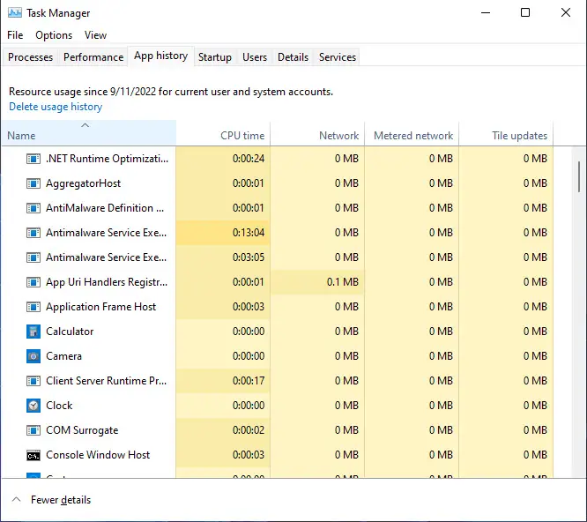Screen dimensions: 587x522
Task: Click the .NET Runtime Optimization icon
Action: tap(33, 159)
